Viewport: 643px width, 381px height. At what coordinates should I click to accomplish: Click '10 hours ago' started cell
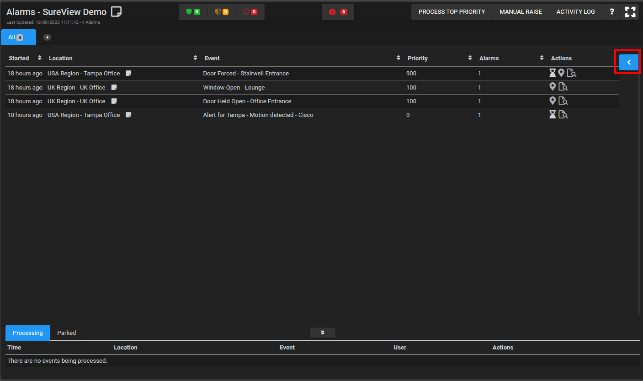pyautogui.click(x=25, y=115)
